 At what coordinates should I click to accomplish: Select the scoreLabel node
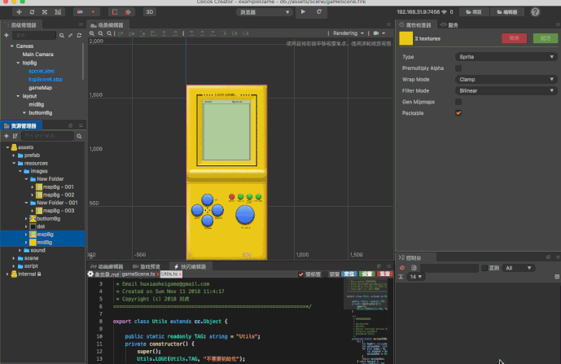point(42,71)
